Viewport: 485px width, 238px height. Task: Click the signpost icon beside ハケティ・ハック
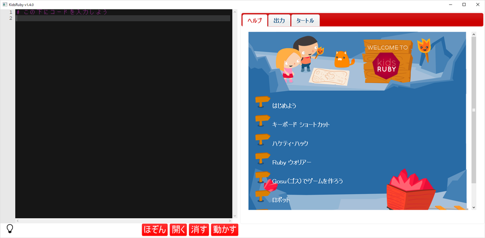point(262,140)
